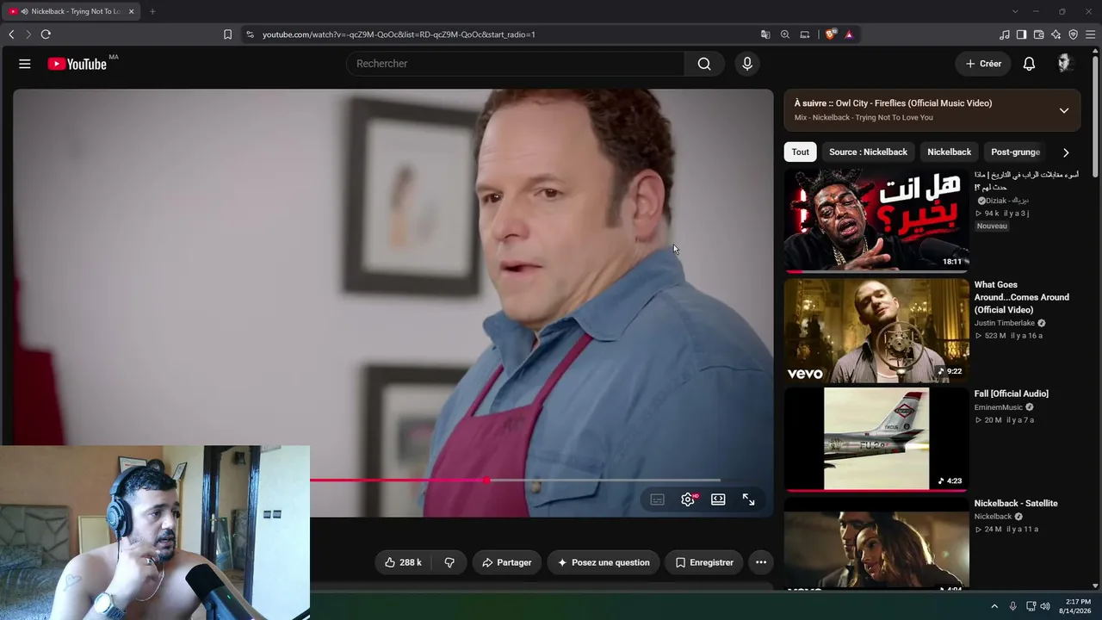This screenshot has height=620, width=1102.
Task: Switch to theater mode
Action: pos(718,499)
